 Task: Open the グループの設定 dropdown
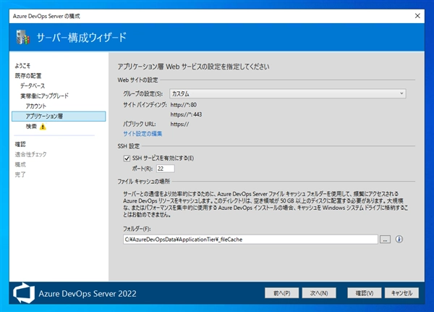point(288,93)
